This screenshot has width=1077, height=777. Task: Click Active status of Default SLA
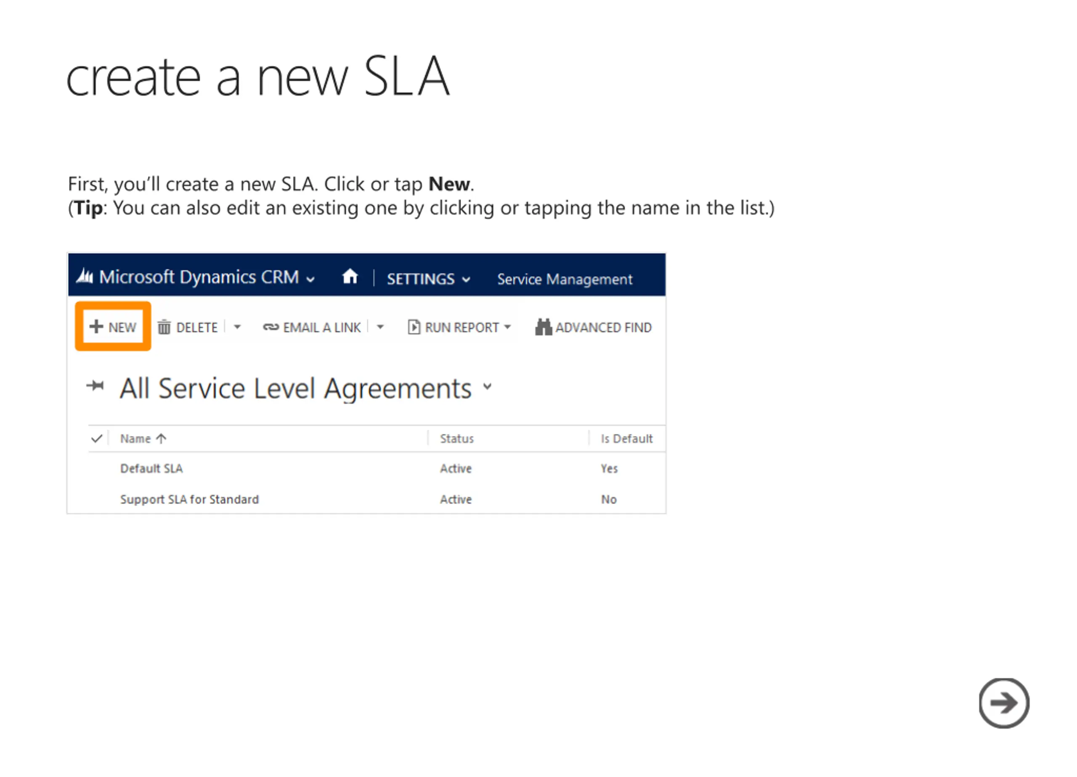click(457, 469)
